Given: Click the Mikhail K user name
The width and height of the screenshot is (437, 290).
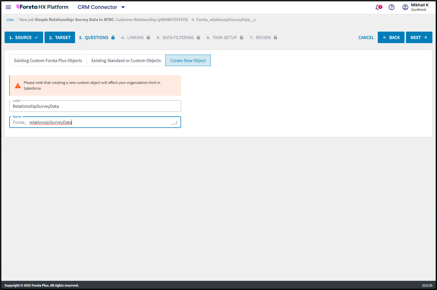Looking at the screenshot, I should tap(420, 5).
